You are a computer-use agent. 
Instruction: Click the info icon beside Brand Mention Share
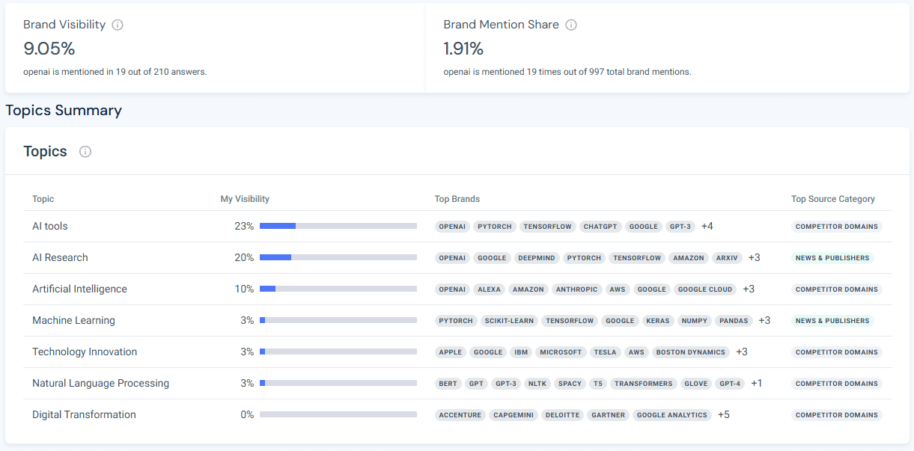click(x=571, y=25)
